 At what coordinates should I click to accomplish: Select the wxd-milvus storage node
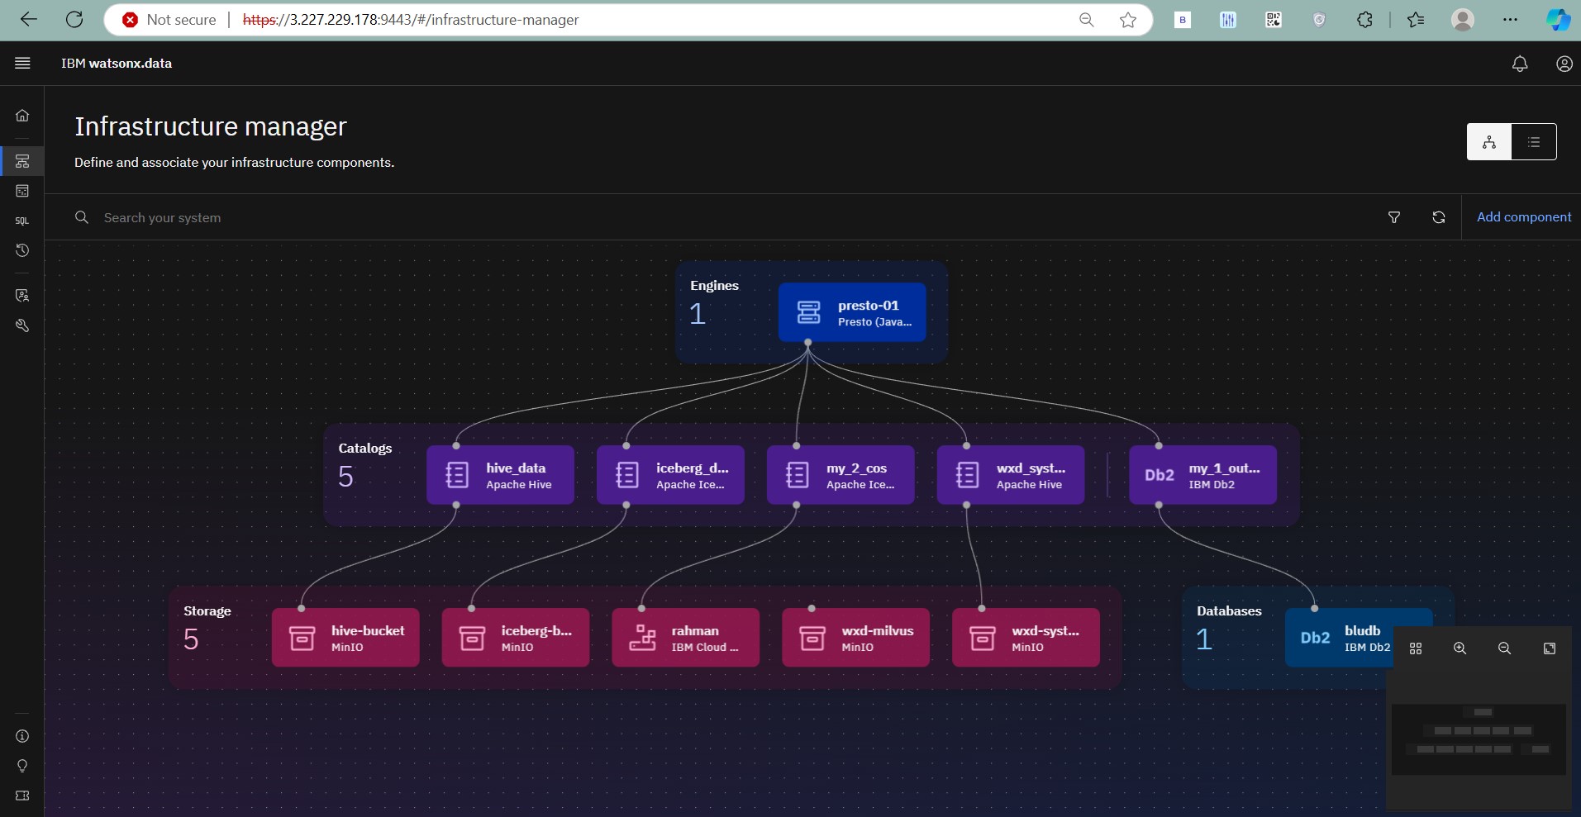(x=855, y=638)
